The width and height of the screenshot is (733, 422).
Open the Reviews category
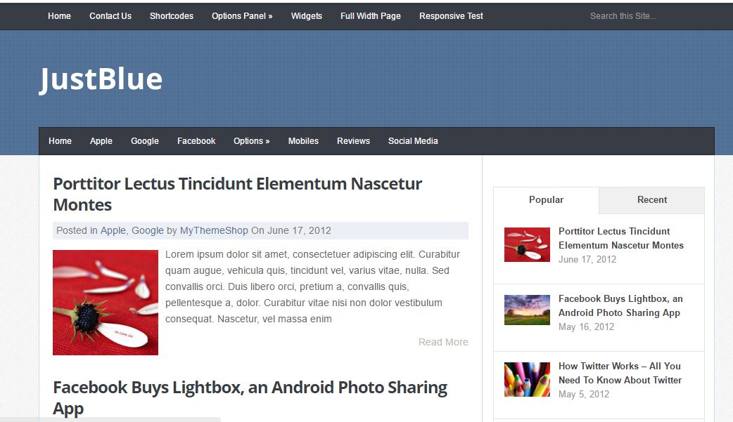(x=353, y=141)
